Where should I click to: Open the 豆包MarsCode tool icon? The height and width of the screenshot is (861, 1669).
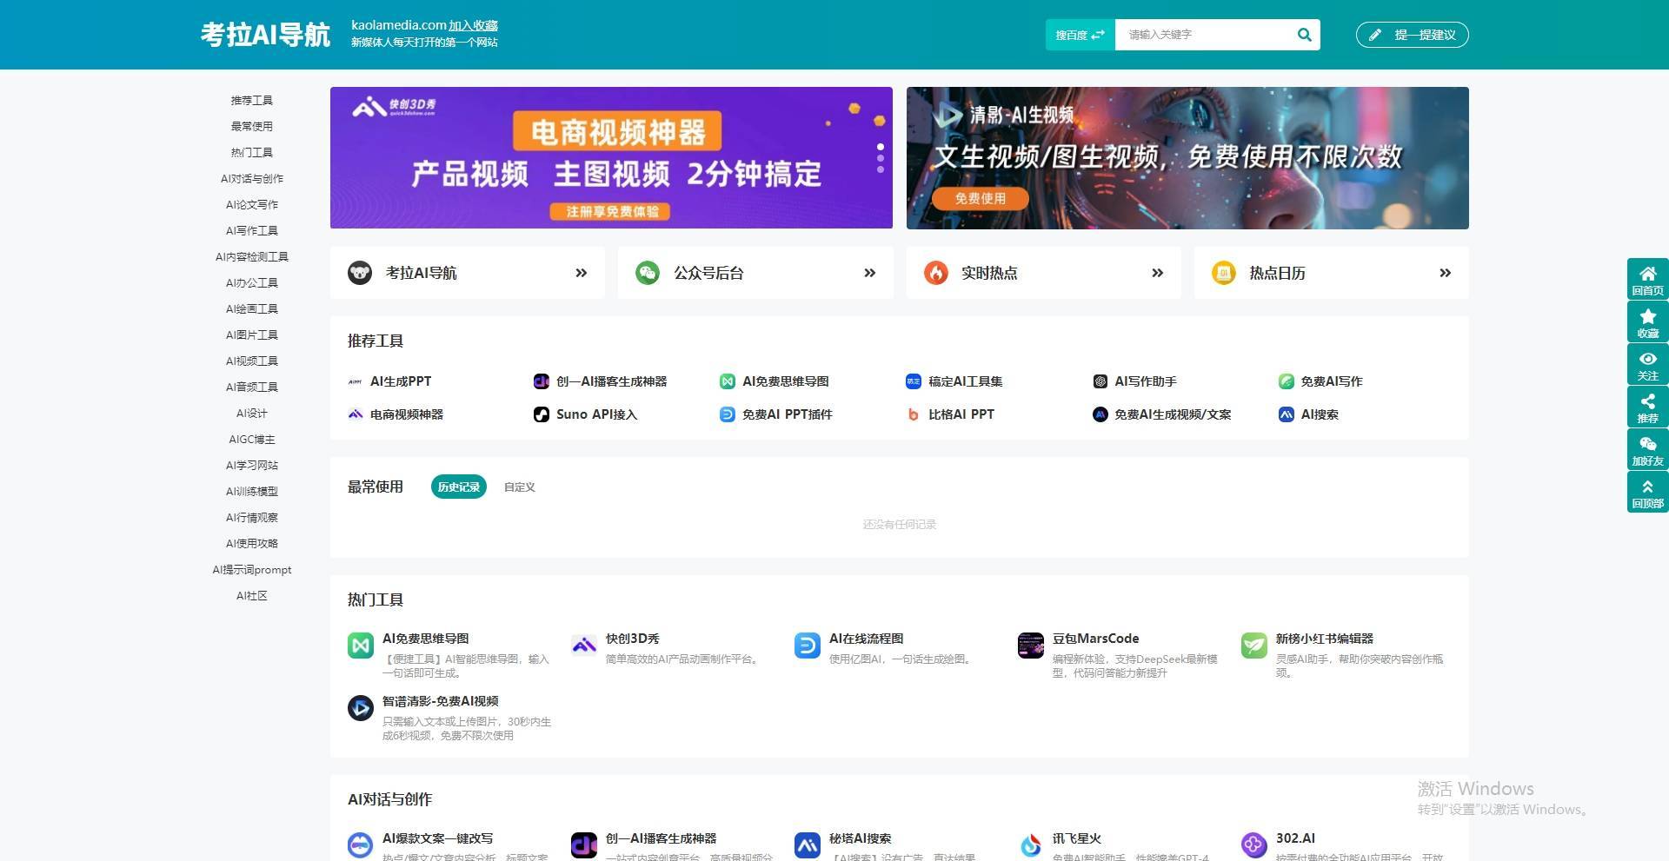point(1031,646)
